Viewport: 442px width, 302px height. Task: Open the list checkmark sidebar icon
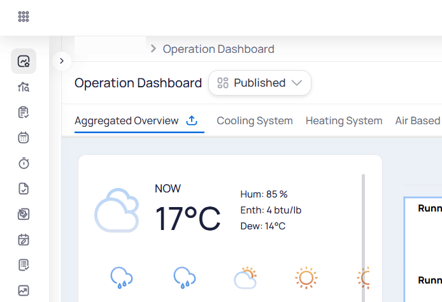pyautogui.click(x=24, y=265)
